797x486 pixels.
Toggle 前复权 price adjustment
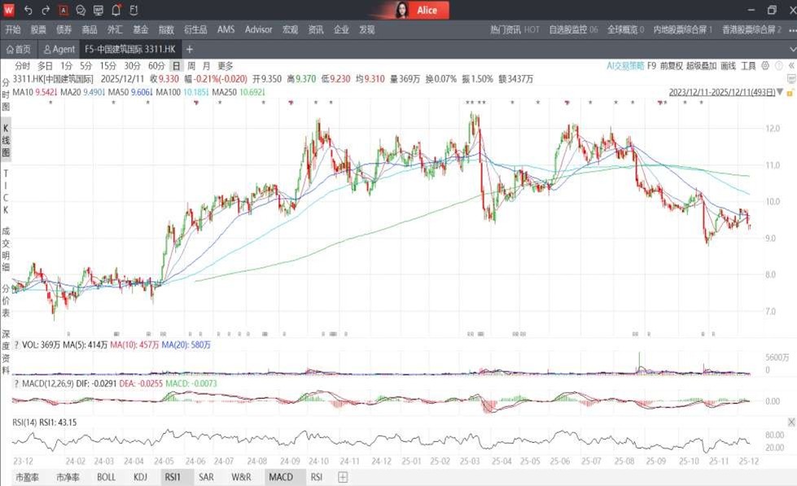pyautogui.click(x=671, y=66)
